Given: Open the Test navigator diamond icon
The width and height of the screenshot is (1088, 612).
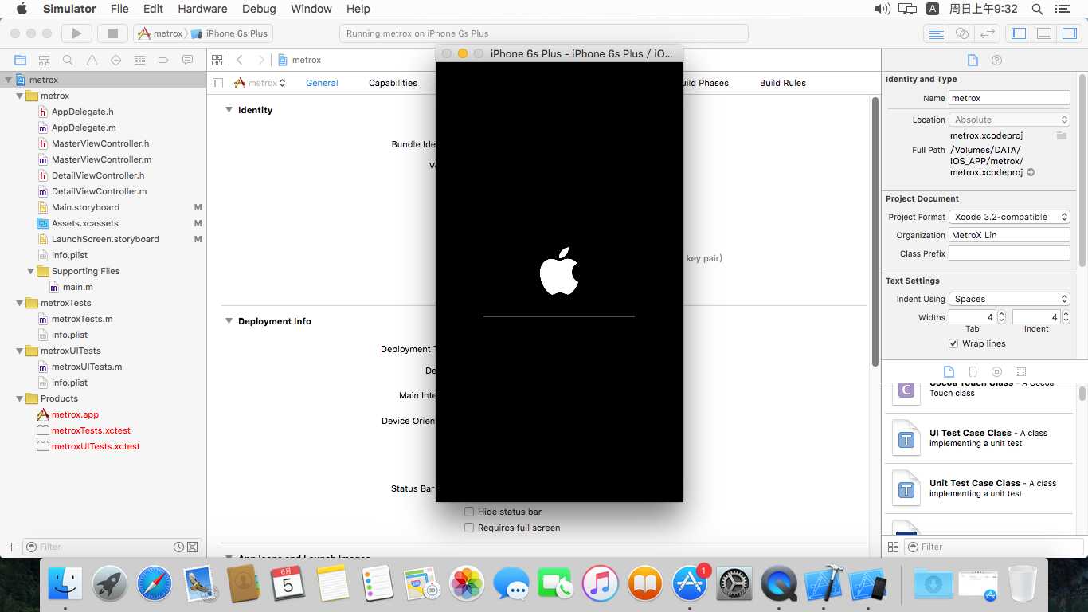Looking at the screenshot, I should pos(115,60).
